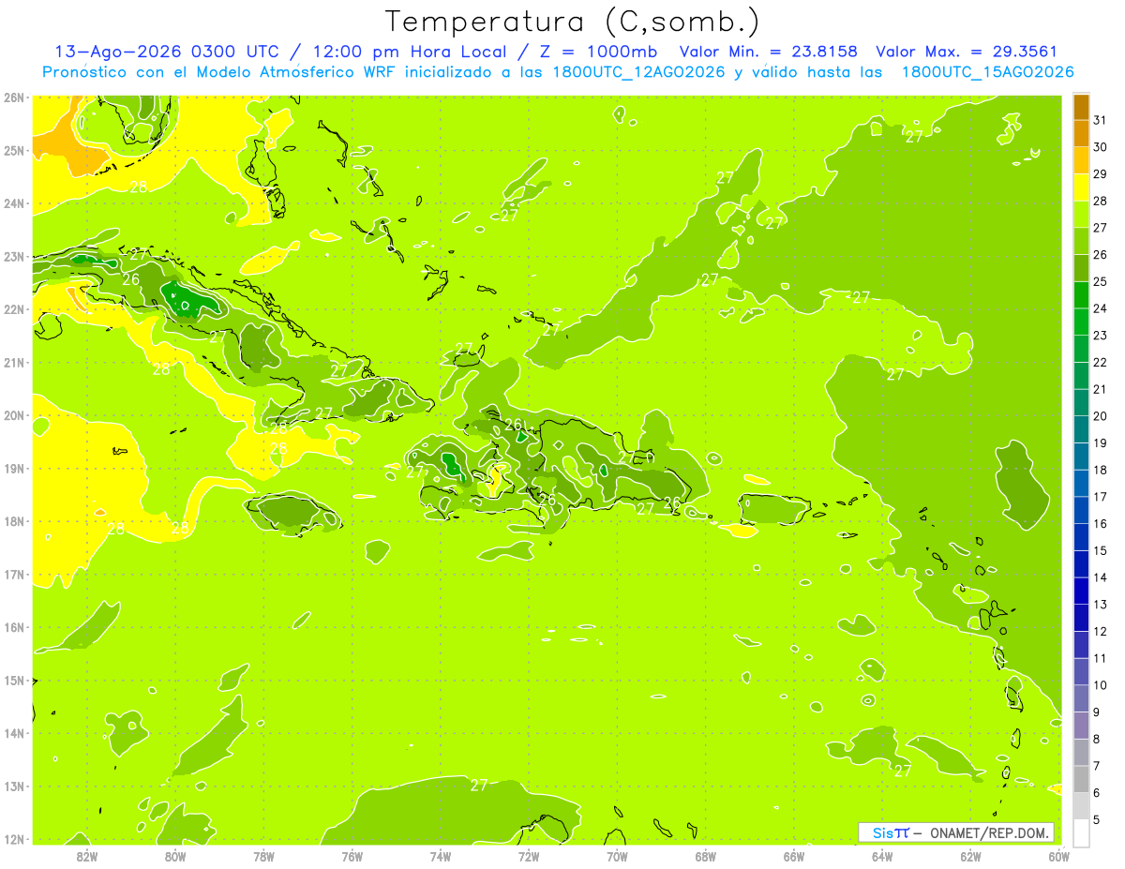Click the longitude label "70W"
Viewport: 1125px width, 869px height.
(x=617, y=857)
